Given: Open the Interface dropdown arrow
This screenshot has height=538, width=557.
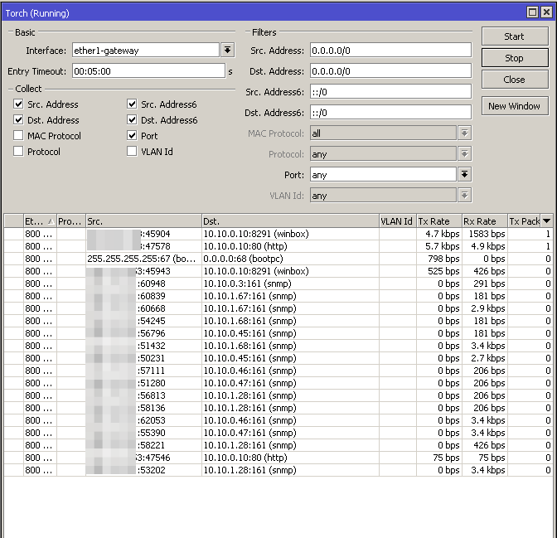Looking at the screenshot, I should pos(227,51).
